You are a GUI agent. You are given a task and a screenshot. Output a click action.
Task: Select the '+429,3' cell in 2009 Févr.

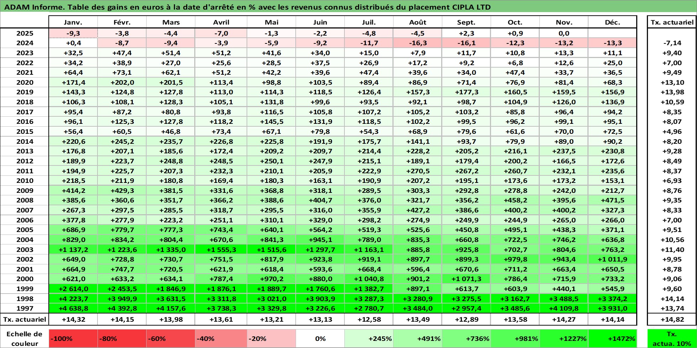122,190
